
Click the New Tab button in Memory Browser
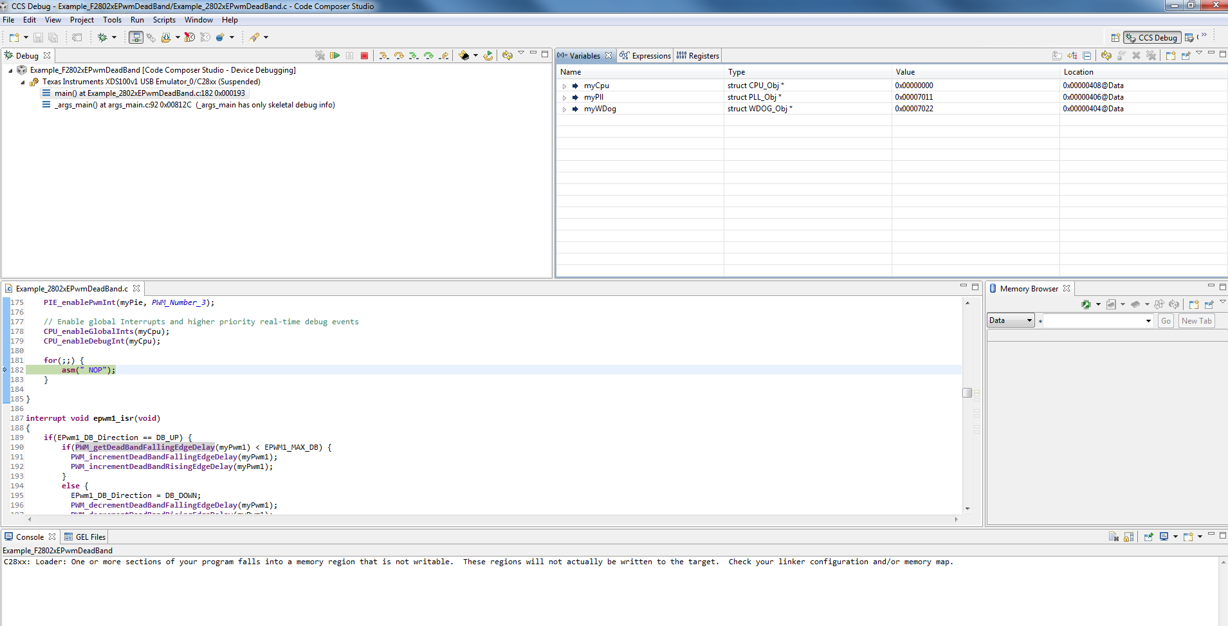coord(1196,320)
